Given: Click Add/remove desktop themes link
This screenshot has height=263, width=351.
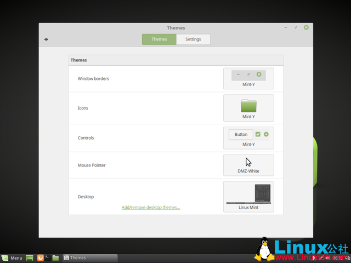Looking at the screenshot, I should 151,208.
